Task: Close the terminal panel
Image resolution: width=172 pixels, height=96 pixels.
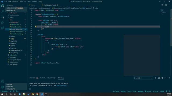Action: [x=169, y=78]
